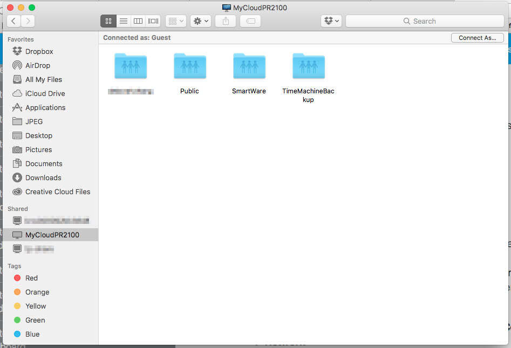
Task: Click the Favorites sidebar heading
Action: tap(21, 39)
